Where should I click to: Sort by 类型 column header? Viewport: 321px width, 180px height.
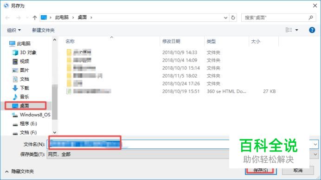click(x=211, y=41)
